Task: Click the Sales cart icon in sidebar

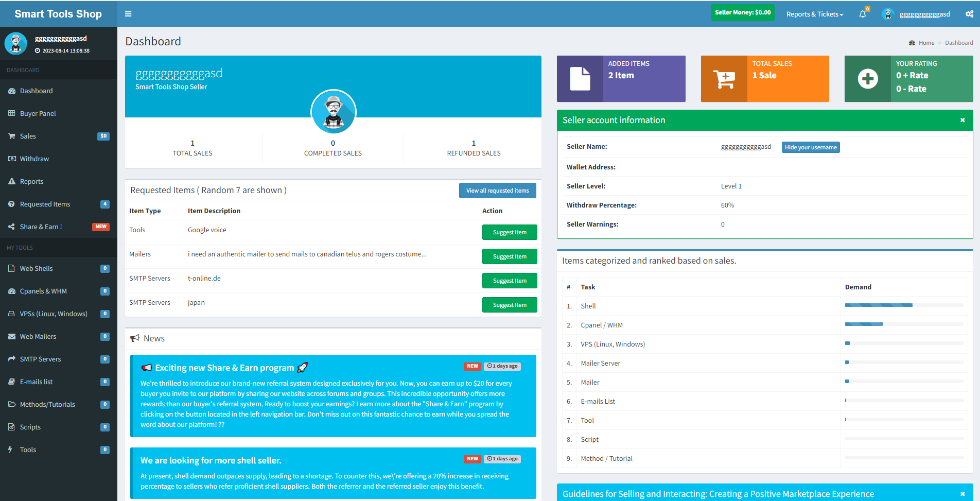Action: click(12, 136)
